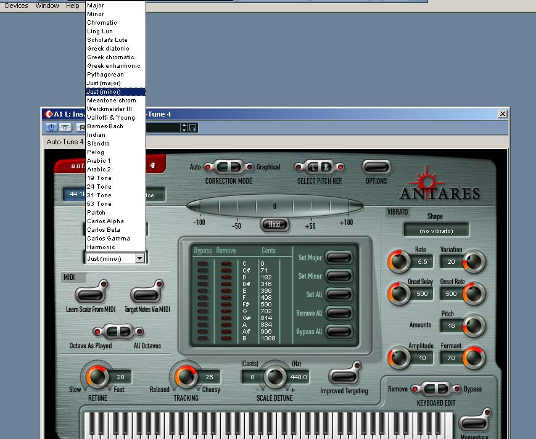Click the bypass icon next to the power button
The height and width of the screenshot is (439, 536).
(x=65, y=128)
